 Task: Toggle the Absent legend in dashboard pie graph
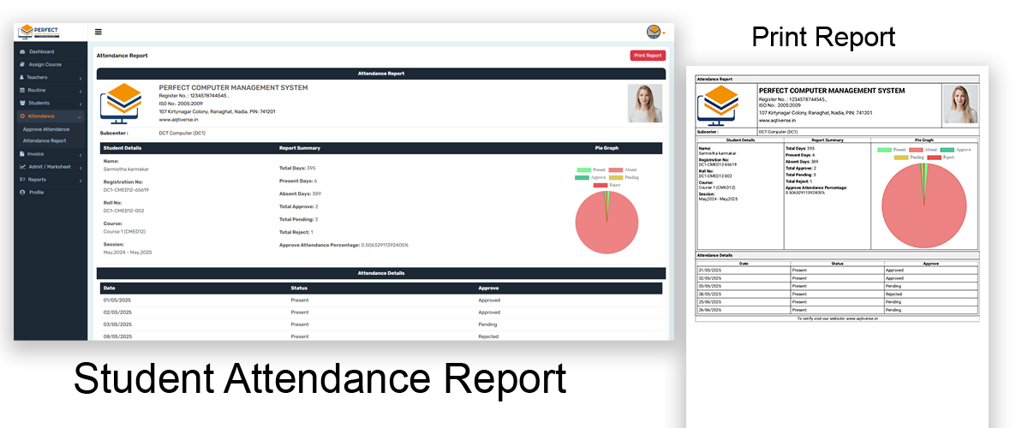(x=623, y=170)
